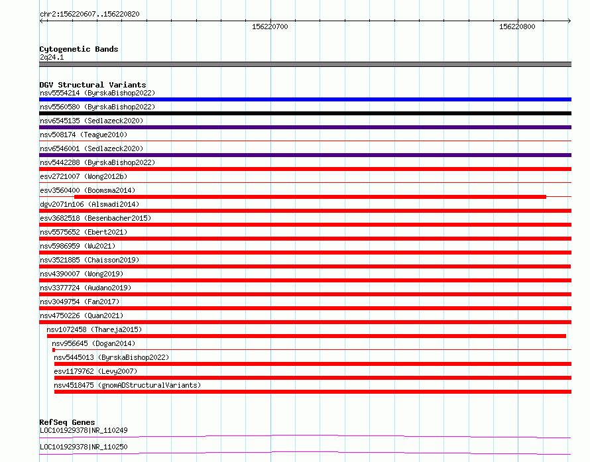Click the black nsv5560580 variant bar

[305, 113]
